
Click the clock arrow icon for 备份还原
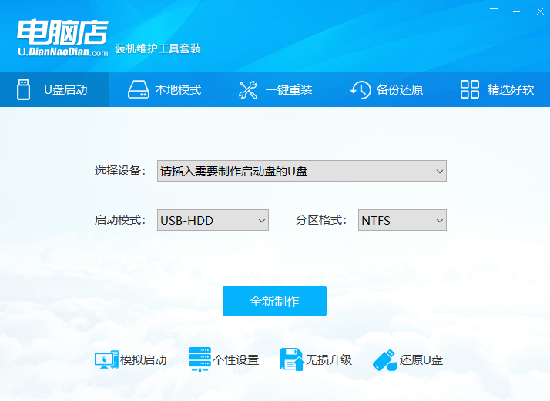[360, 89]
